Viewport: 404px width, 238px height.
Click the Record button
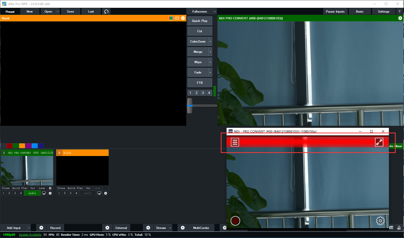coord(55,228)
